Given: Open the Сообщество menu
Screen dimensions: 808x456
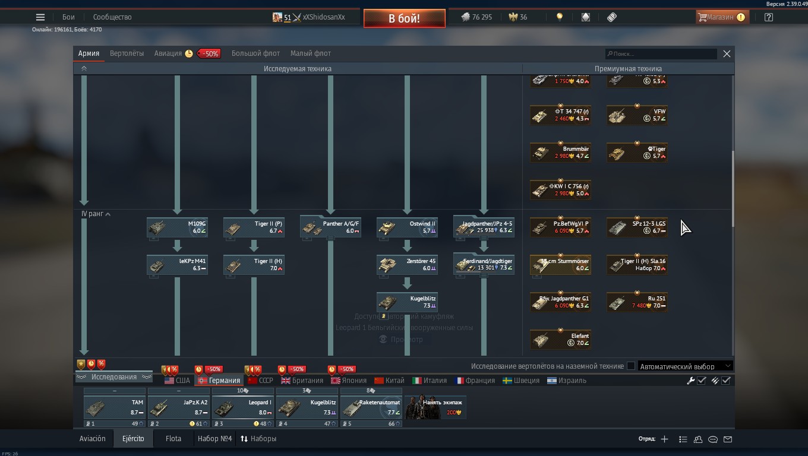Looking at the screenshot, I should [112, 17].
